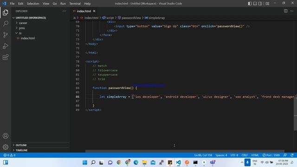Open the index.html breadcrumb dropdown
Screen dimensions: 297x167
pyautogui.click(x=89, y=18)
